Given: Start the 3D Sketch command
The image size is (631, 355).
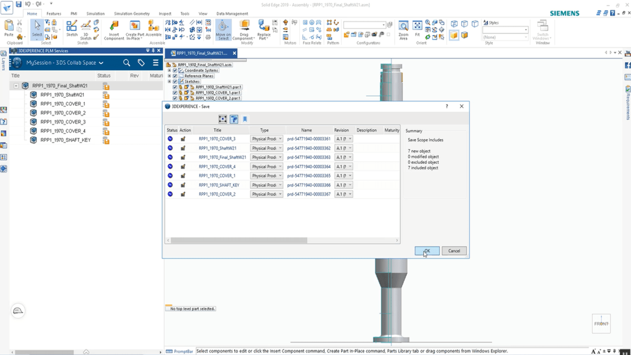Looking at the screenshot, I should pos(86,29).
